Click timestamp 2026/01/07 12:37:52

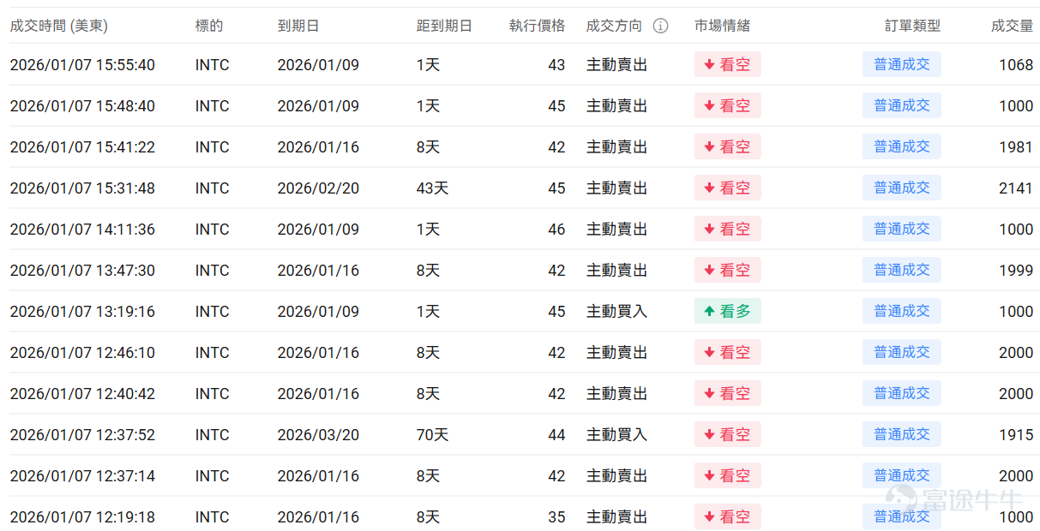coord(82,435)
